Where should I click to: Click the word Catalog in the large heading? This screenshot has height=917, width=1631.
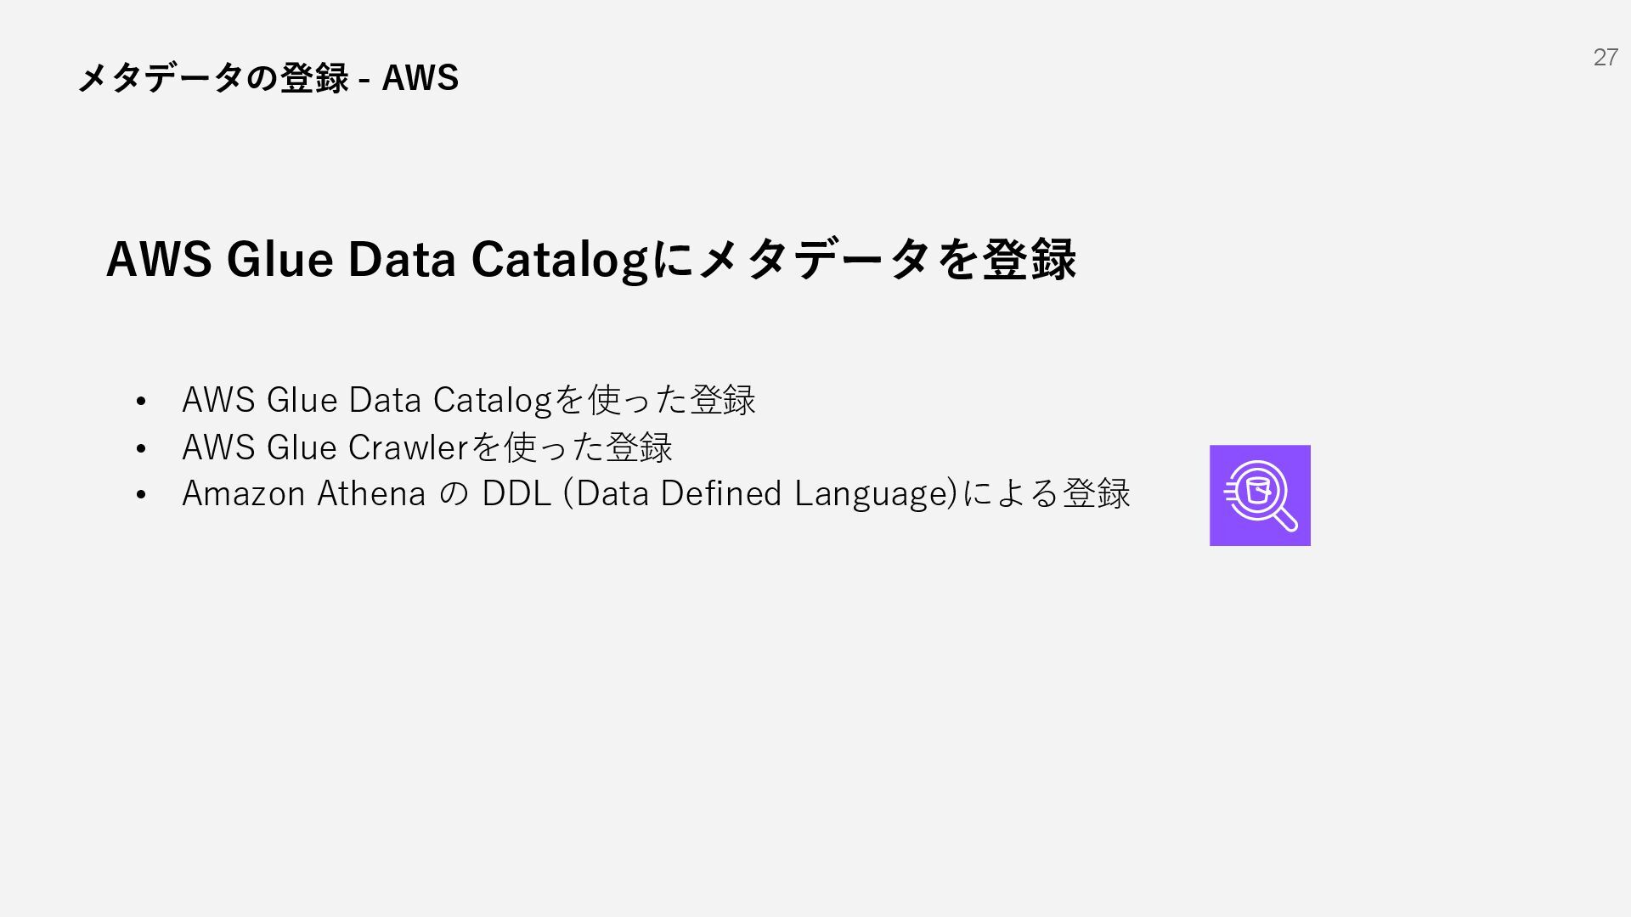coord(561,261)
